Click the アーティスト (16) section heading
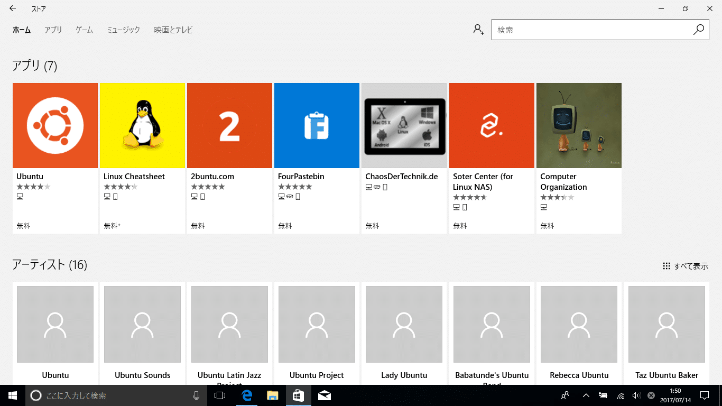Viewport: 722px width, 406px height. click(50, 264)
